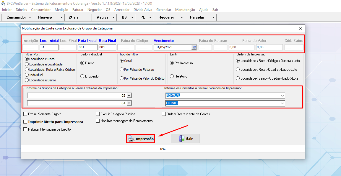This screenshot has width=341, height=176.
Task: Expand category group dropdown showing 02
Action: point(129,96)
